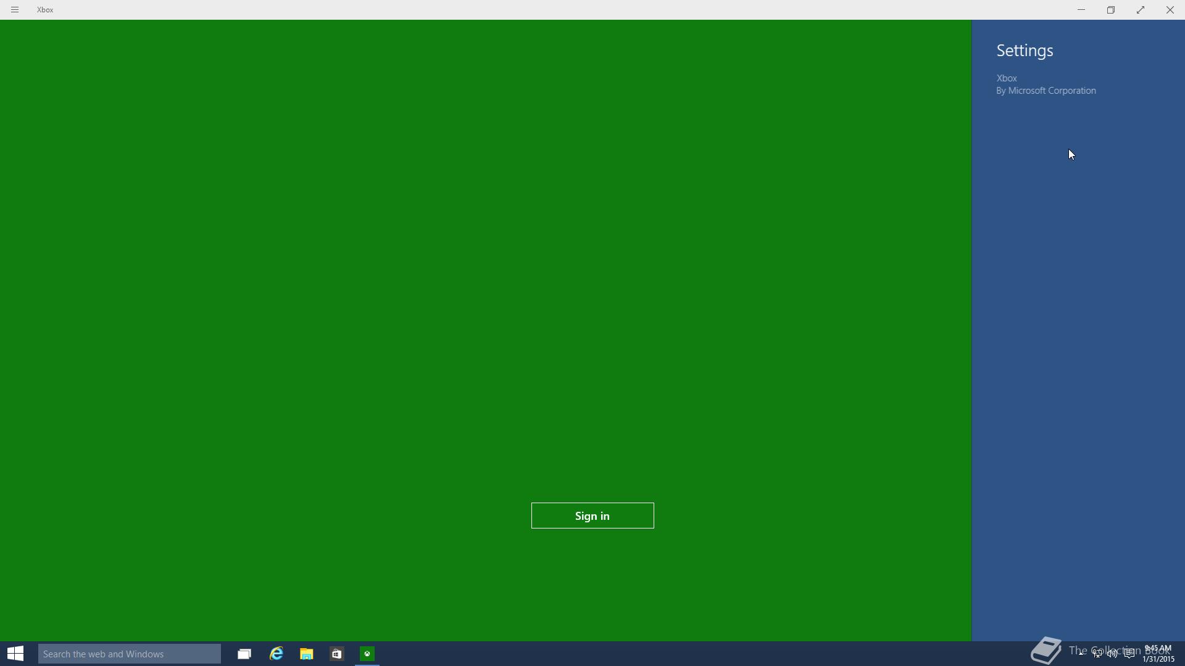Screen dimensions: 1185x666
Task: Open the Windows Start menu
Action: point(15,654)
